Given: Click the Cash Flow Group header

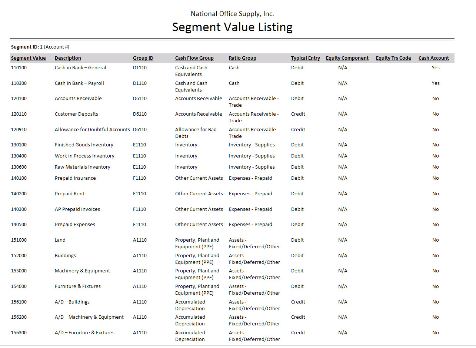Looking at the screenshot, I should (194, 58).
